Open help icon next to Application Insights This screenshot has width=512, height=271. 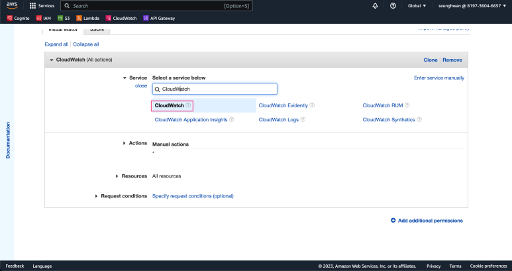(232, 119)
